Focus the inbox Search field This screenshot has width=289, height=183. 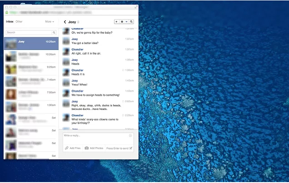(x=31, y=32)
